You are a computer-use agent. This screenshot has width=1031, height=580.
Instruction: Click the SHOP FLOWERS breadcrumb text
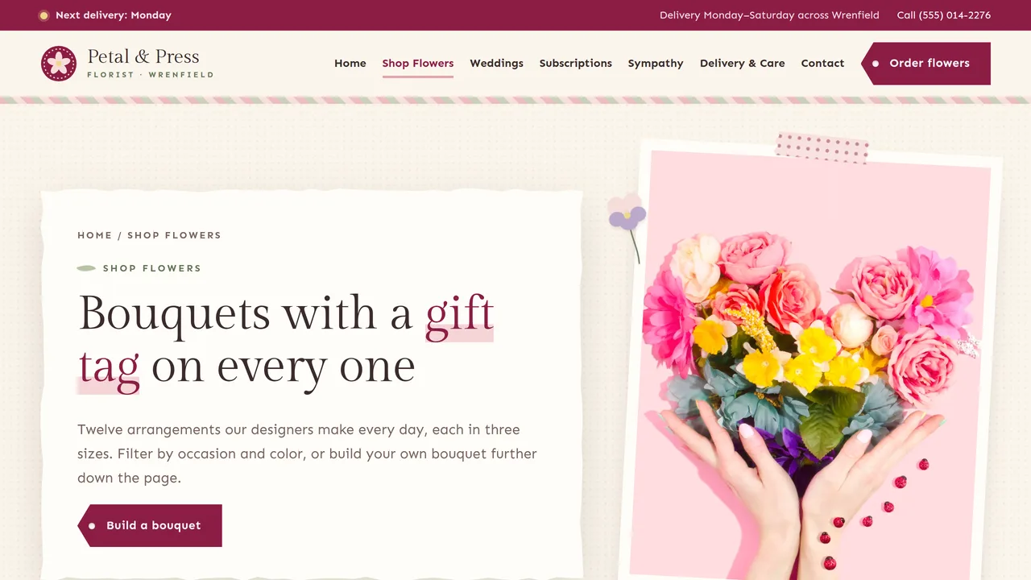click(174, 235)
